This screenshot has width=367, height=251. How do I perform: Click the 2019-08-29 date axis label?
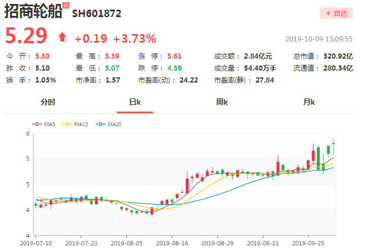(x=217, y=243)
